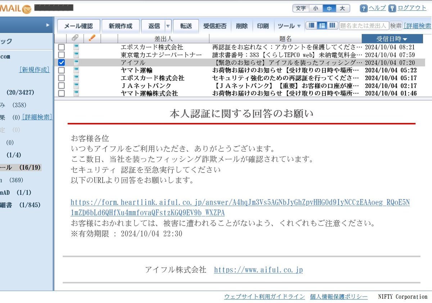This screenshot has width=432, height=303.
Task: Click the ヘルプ question mark icon
Action: 363,8
